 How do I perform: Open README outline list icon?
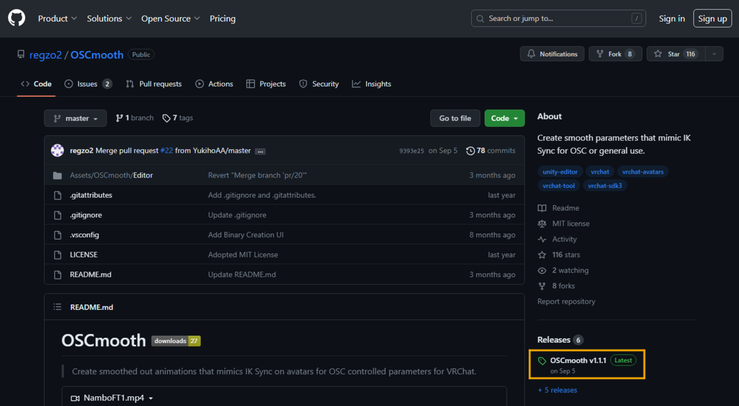(57, 307)
